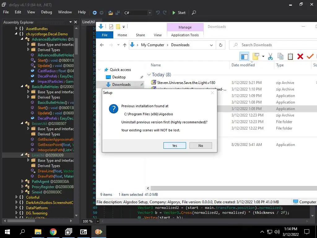Open Explorer Share ribbon tab
This screenshot has width=317, height=238.
tap(140, 35)
